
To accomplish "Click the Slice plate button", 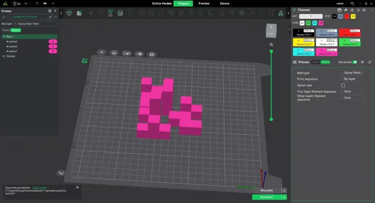I will click(x=267, y=191).
